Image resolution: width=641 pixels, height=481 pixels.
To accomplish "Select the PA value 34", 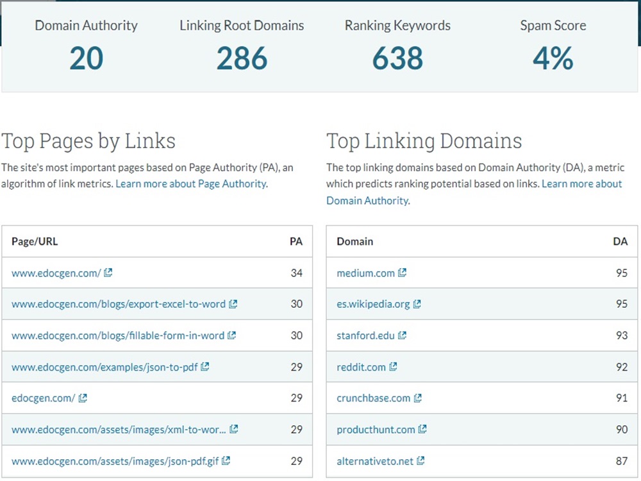I will point(296,273).
